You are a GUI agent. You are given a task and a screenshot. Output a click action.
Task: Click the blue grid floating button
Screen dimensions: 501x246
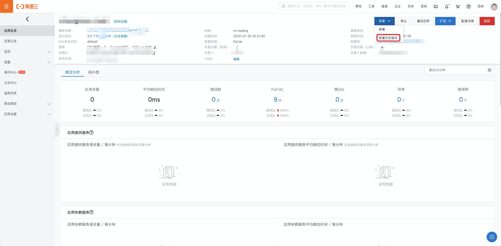[x=492, y=237]
